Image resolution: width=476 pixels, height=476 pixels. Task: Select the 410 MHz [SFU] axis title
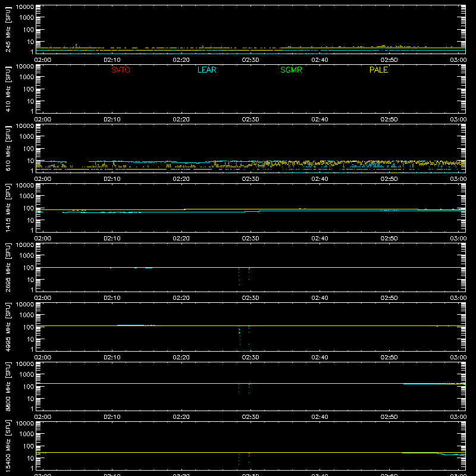[x=8, y=89]
